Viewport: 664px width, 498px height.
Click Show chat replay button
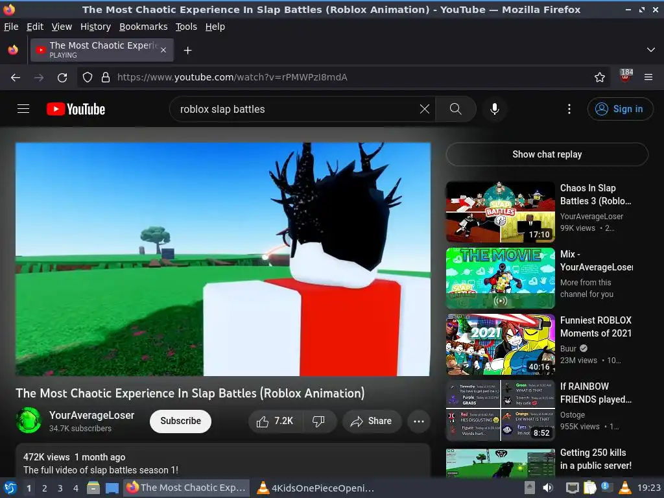click(547, 154)
